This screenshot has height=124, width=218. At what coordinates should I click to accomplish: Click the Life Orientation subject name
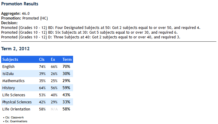[x=16, y=109]
